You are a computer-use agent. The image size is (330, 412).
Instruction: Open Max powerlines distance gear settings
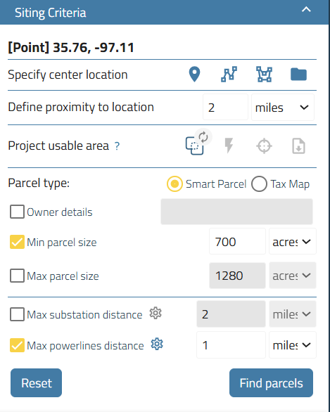(157, 345)
